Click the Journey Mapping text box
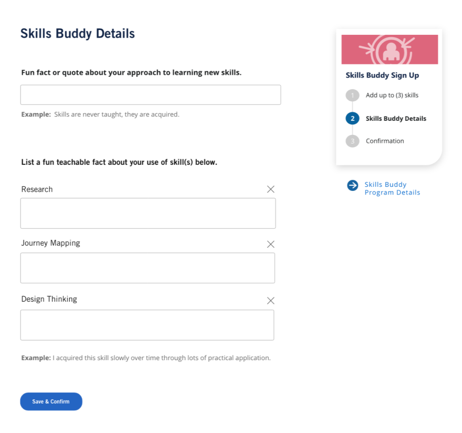 [148, 268]
